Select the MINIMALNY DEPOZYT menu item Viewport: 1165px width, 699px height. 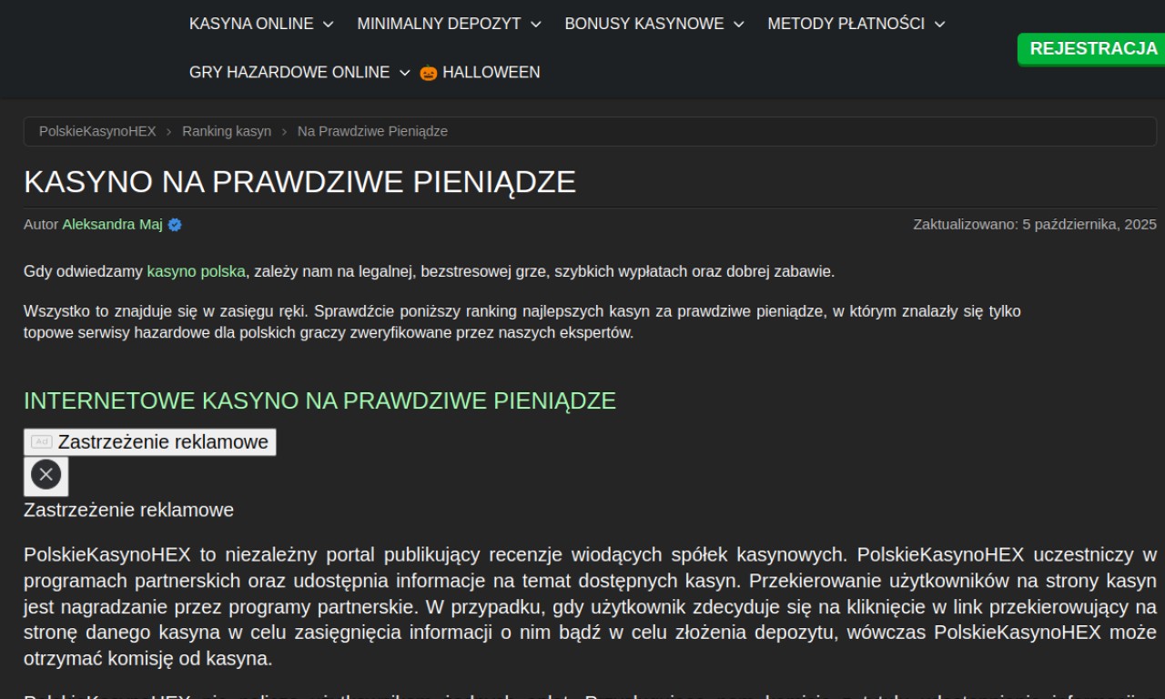tap(439, 25)
